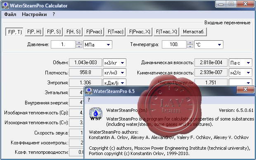
Task: Close the WaterSteamPro Calculator window
Action: 245,4
